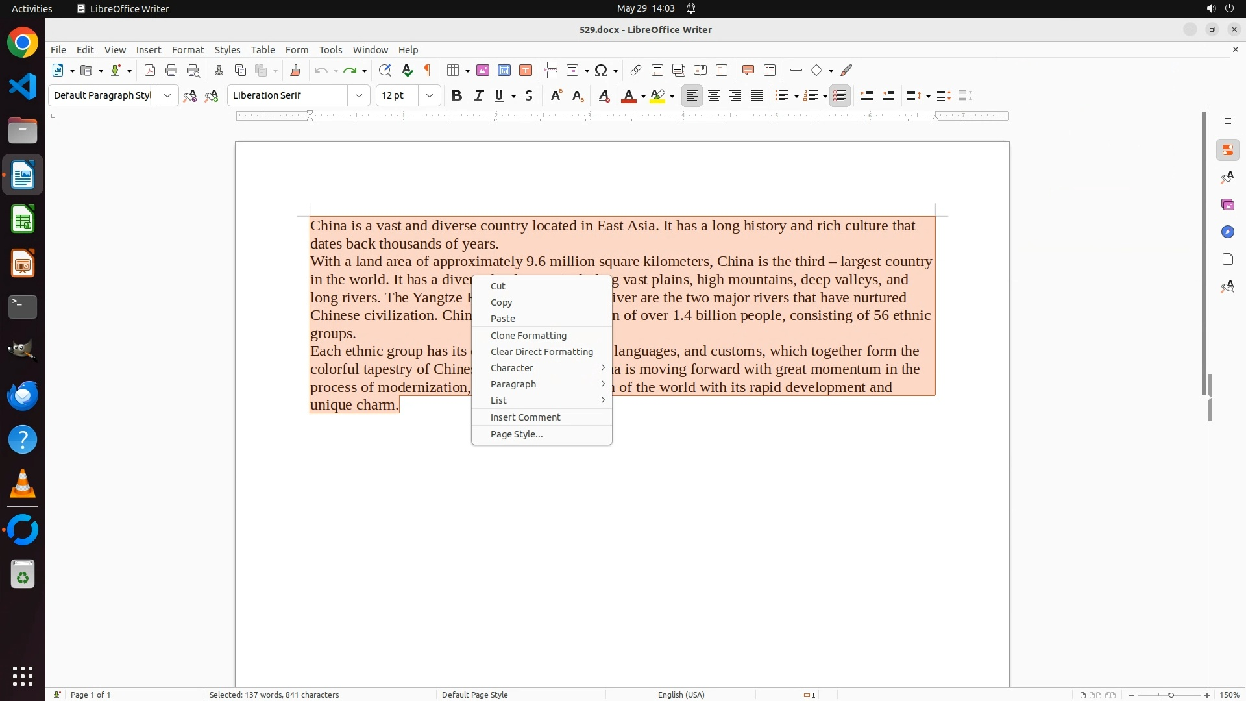Toggle formatting marks pilcrow button
The height and width of the screenshot is (701, 1246).
tap(428, 70)
